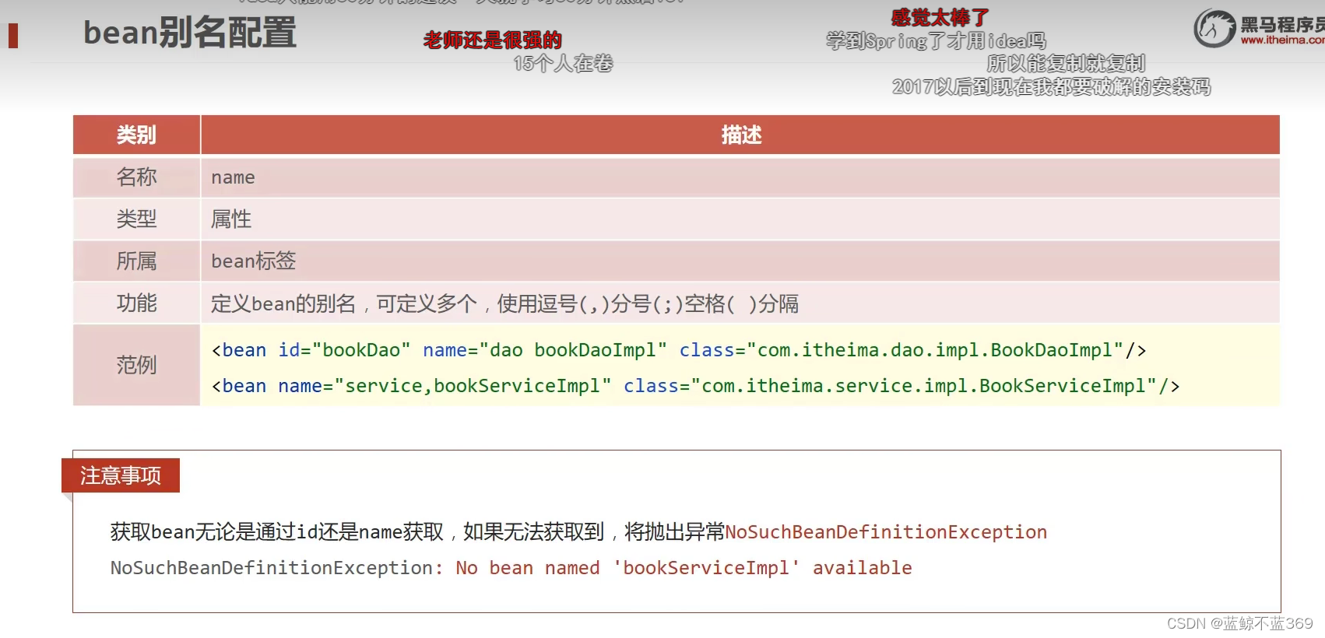The height and width of the screenshot is (638, 1325).
Task: Click the '15个人在卷' danmaku comment
Action: click(x=563, y=63)
